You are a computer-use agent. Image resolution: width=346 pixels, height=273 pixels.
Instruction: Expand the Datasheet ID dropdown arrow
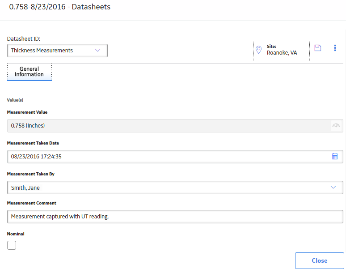point(97,51)
